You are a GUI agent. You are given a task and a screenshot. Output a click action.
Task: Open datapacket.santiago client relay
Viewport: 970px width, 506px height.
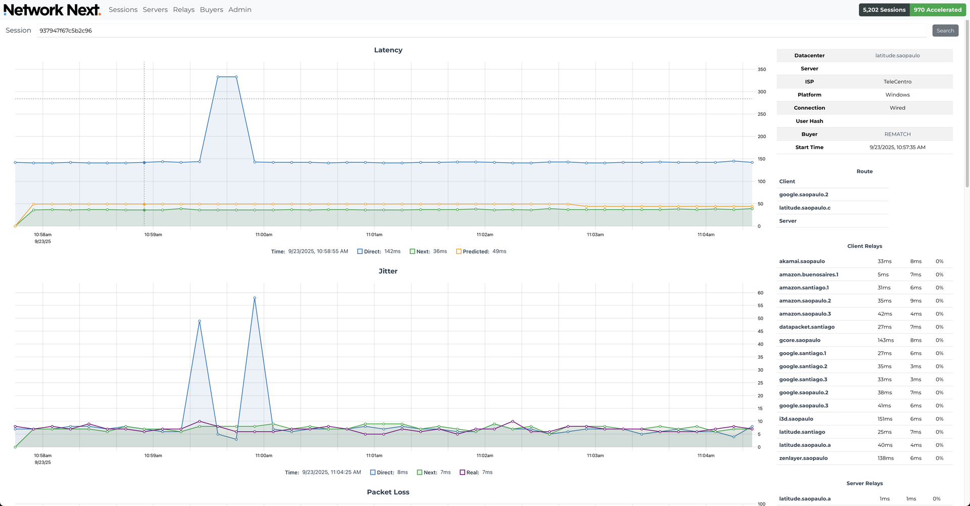pos(807,327)
